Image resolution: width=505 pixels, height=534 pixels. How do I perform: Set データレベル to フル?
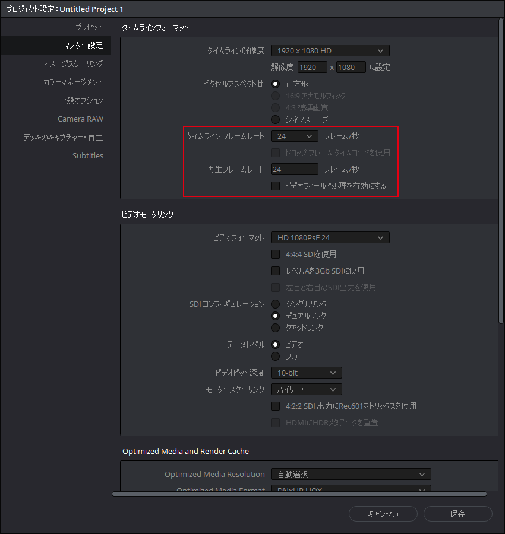click(x=276, y=357)
